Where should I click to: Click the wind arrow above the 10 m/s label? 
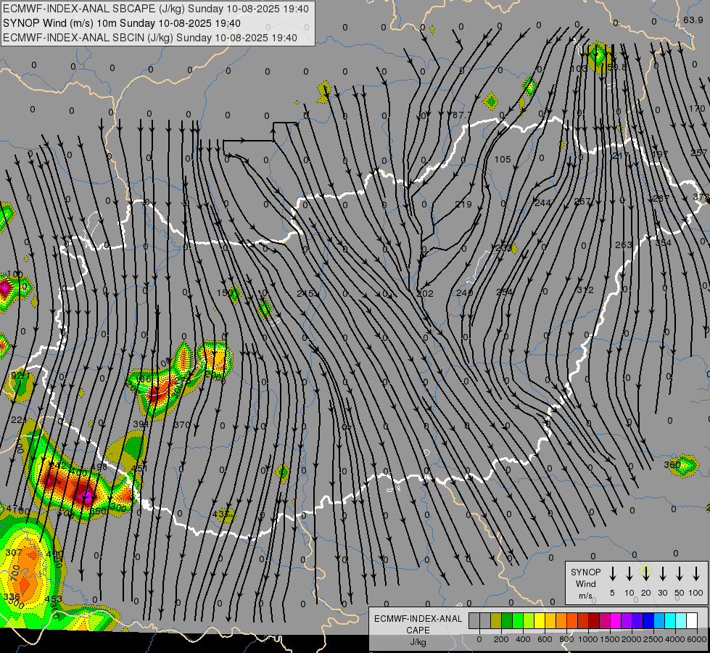pyautogui.click(x=629, y=574)
